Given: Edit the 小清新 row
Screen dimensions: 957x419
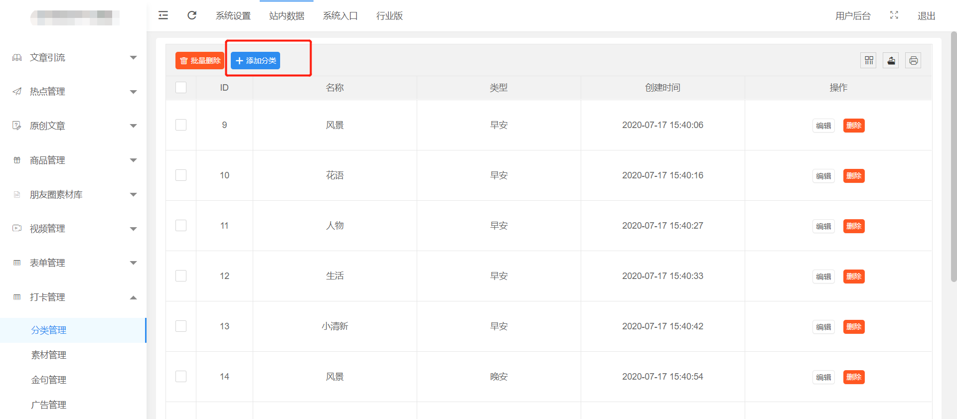Looking at the screenshot, I should (x=823, y=327).
